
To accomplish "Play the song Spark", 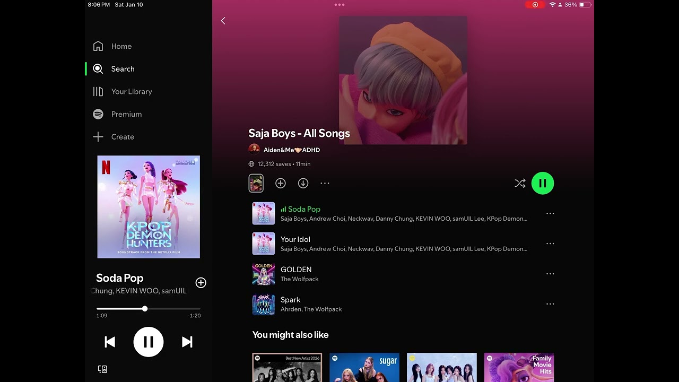I will 403,304.
